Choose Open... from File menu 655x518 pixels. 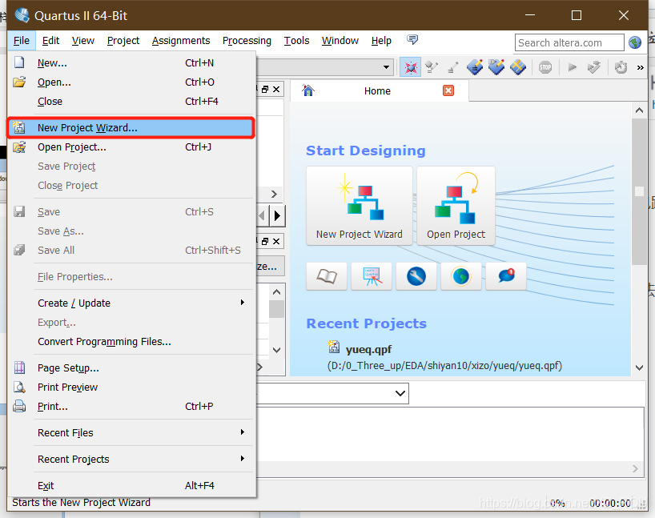point(131,82)
